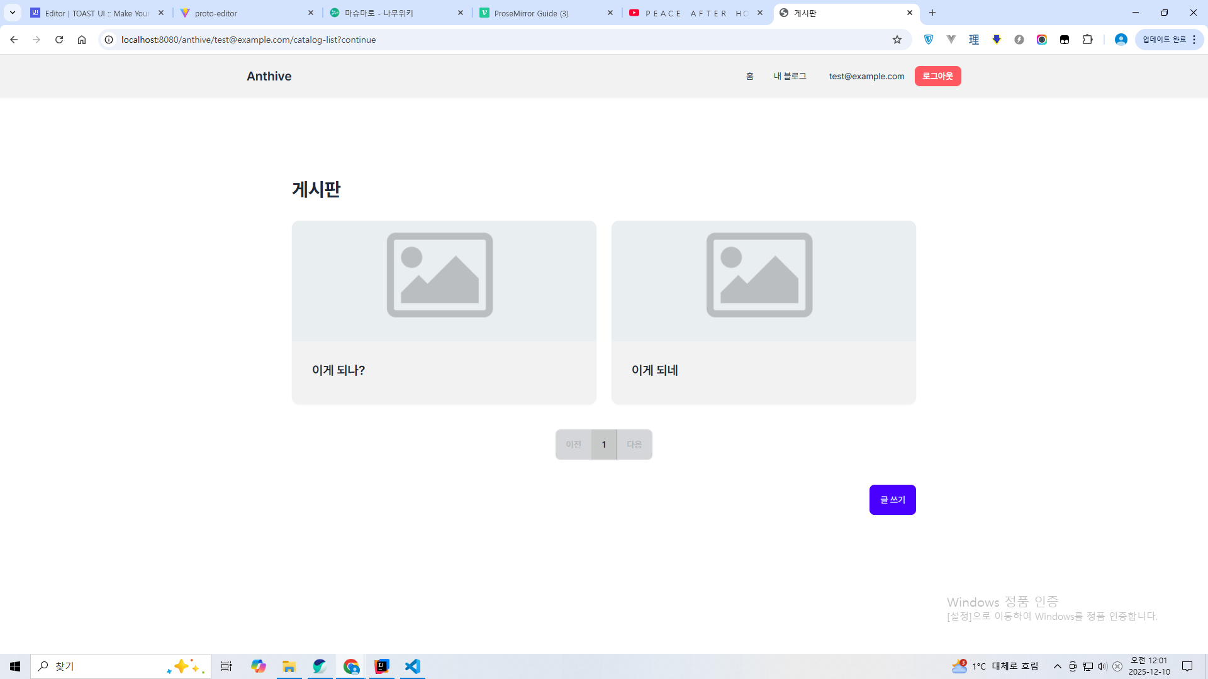1208x679 pixels.
Task: Click the browser reload icon
Action: (x=59, y=40)
